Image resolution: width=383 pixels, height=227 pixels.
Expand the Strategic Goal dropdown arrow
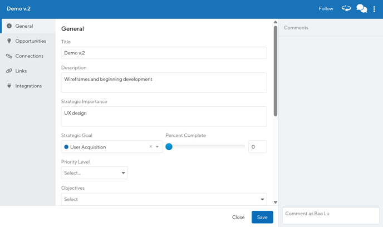[x=157, y=147]
